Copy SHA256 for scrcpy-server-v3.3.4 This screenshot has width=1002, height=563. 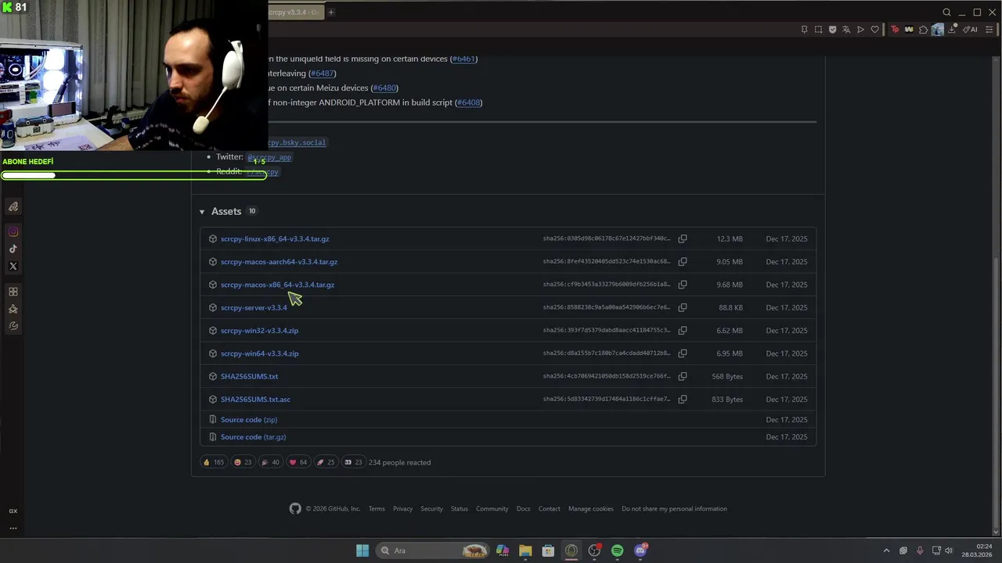point(683,307)
